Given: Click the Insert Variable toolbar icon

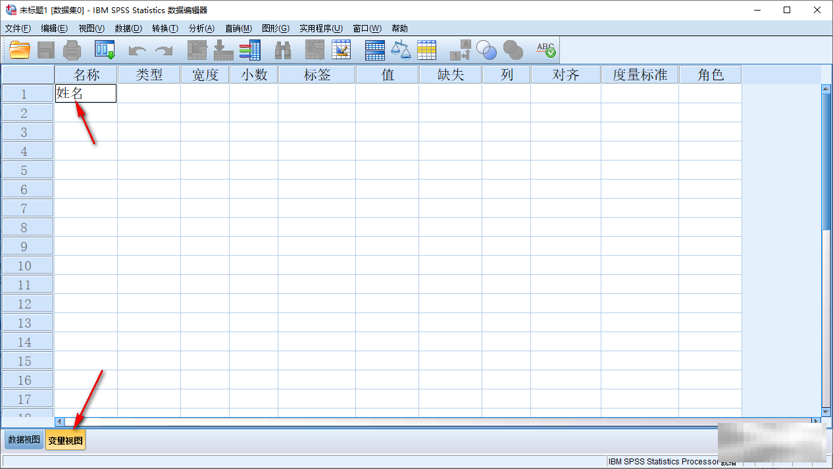Looking at the screenshot, I should pos(341,50).
